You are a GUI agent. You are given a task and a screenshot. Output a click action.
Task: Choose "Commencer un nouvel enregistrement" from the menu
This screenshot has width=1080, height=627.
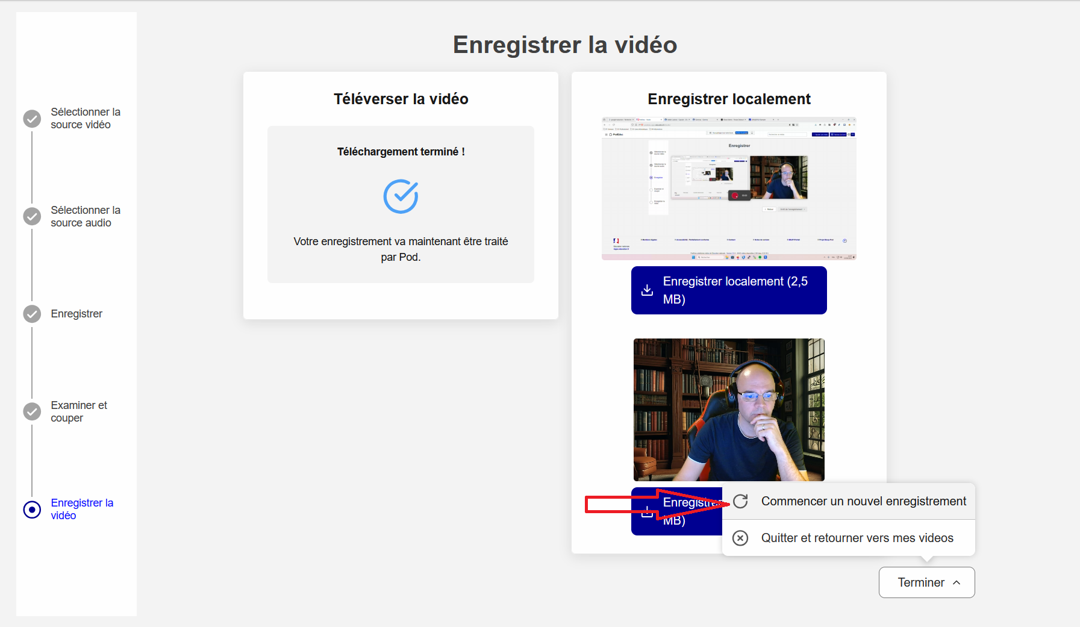point(863,501)
